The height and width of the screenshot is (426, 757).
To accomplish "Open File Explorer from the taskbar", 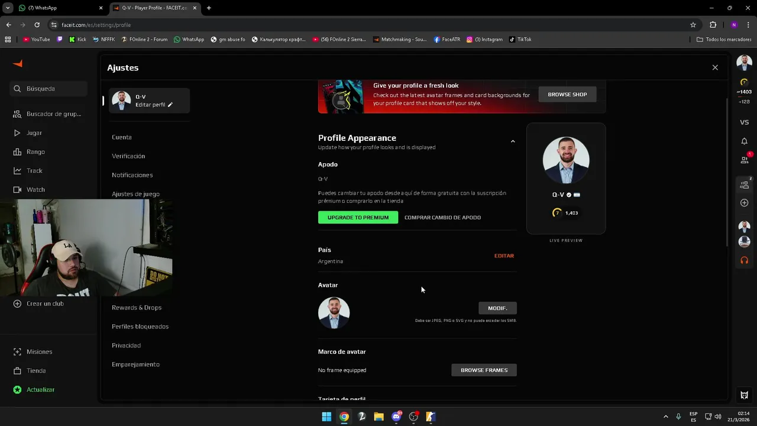I will 378,417.
